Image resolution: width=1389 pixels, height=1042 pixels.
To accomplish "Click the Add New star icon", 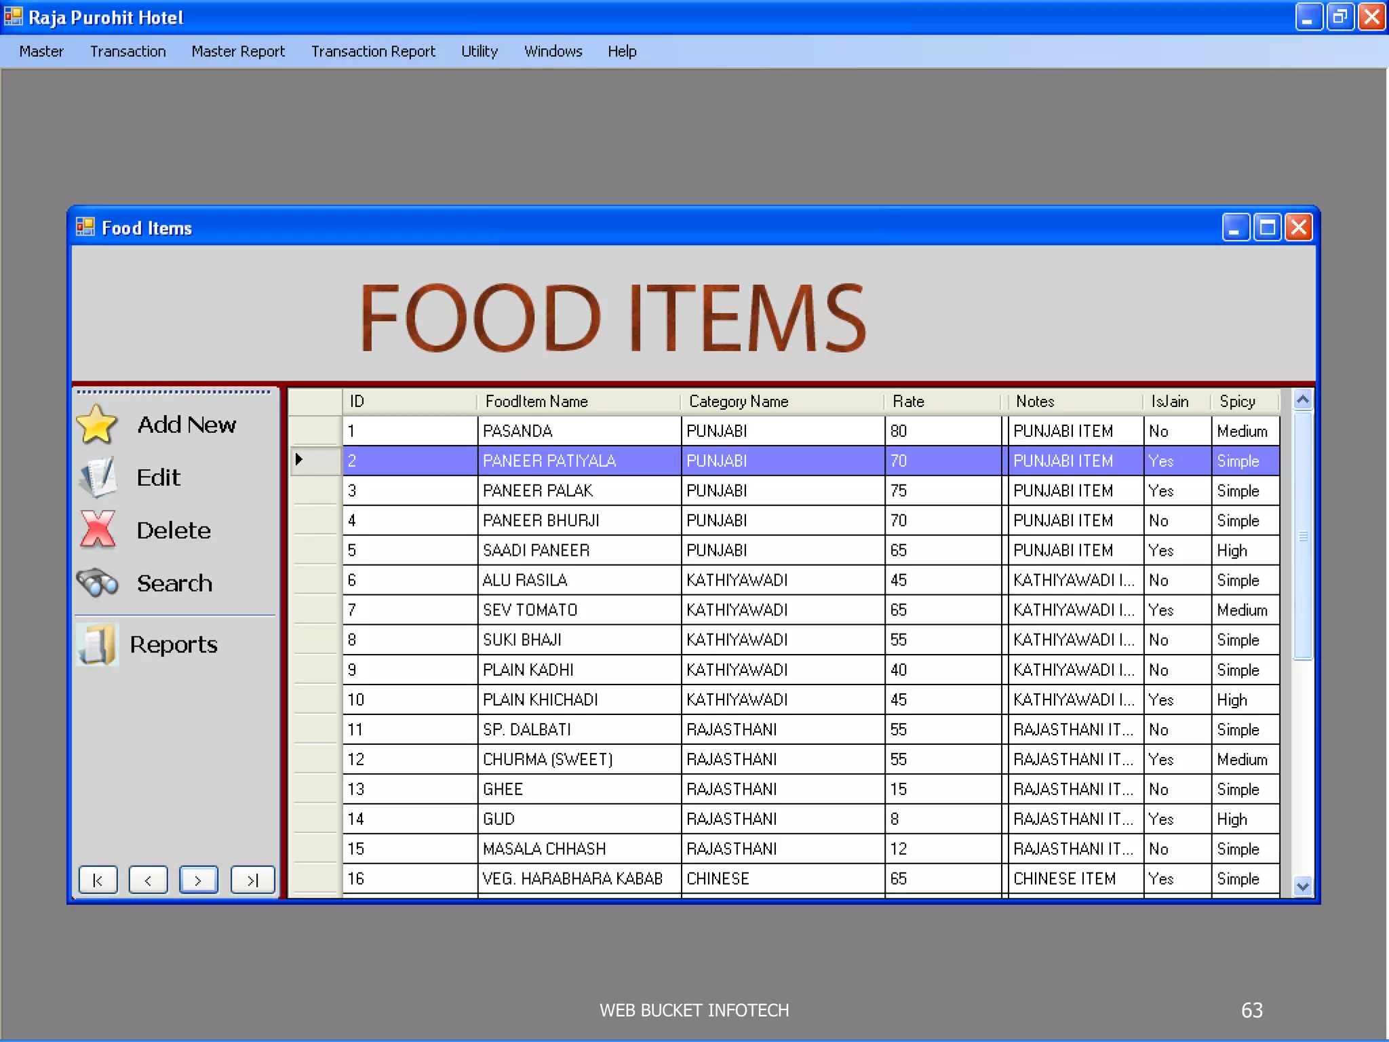I will 97,424.
